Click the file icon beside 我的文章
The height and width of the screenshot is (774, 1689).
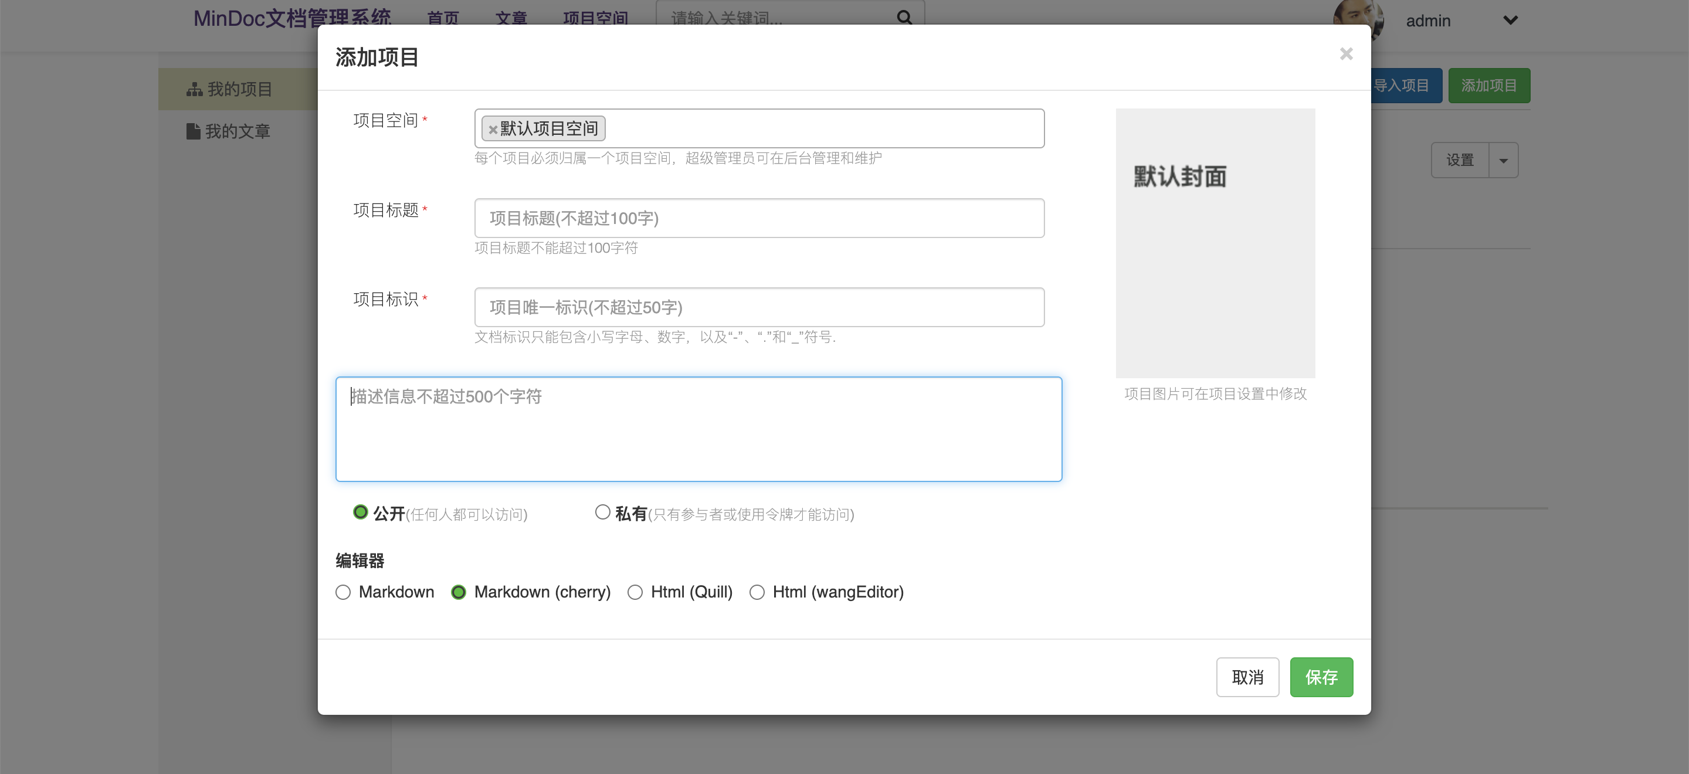pos(193,131)
